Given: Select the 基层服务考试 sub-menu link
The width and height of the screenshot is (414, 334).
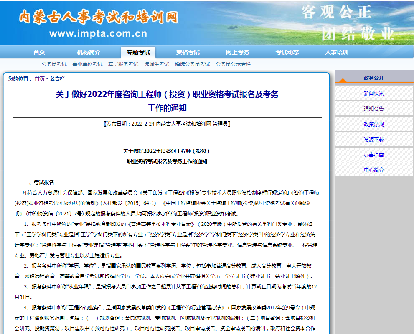Looking at the screenshot, I should (x=123, y=64).
